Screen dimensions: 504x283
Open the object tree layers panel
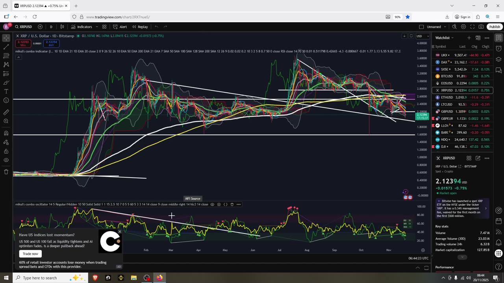(498, 60)
